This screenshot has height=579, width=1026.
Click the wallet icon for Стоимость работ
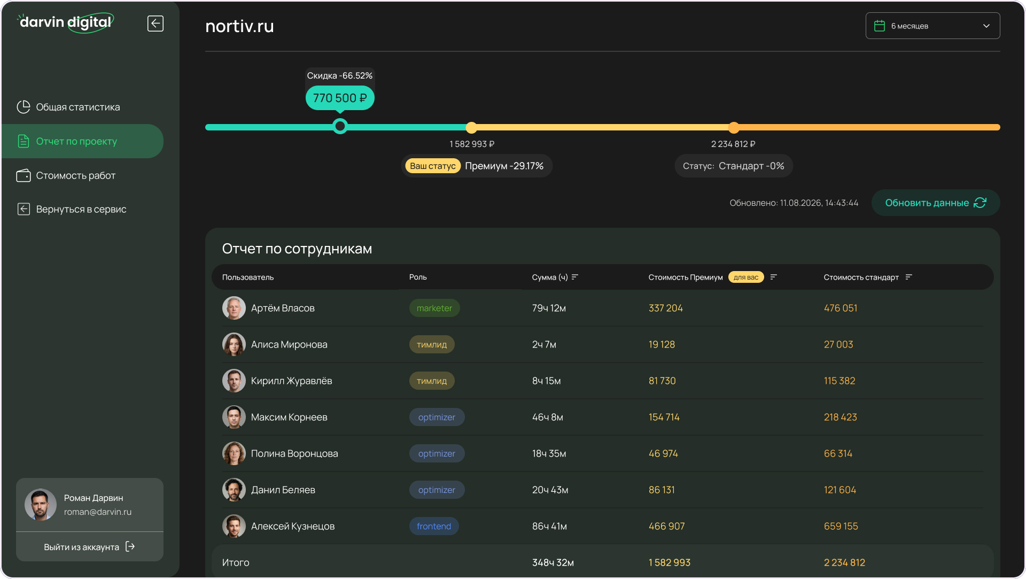pyautogui.click(x=24, y=175)
